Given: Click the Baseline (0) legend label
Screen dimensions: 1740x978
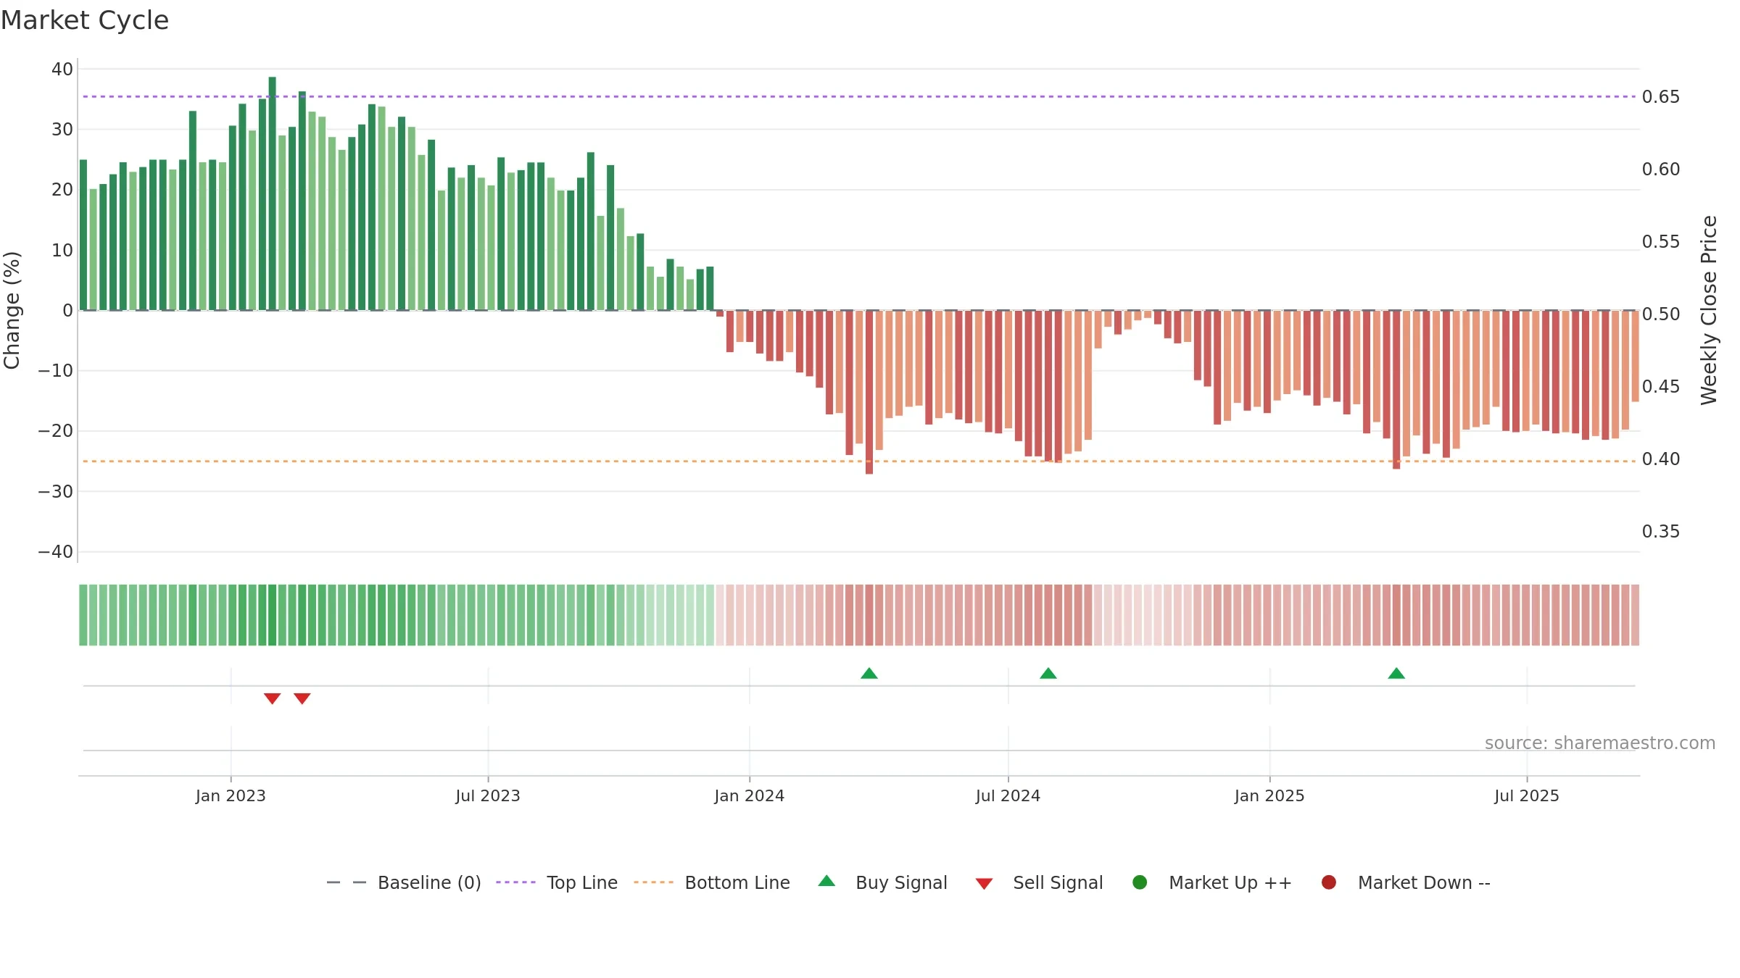Looking at the screenshot, I should click(429, 882).
